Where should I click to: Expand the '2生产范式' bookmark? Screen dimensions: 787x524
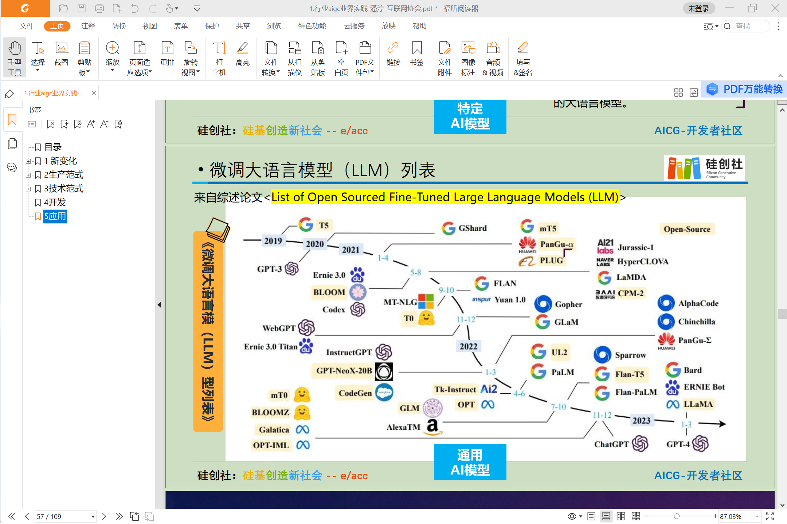point(28,175)
